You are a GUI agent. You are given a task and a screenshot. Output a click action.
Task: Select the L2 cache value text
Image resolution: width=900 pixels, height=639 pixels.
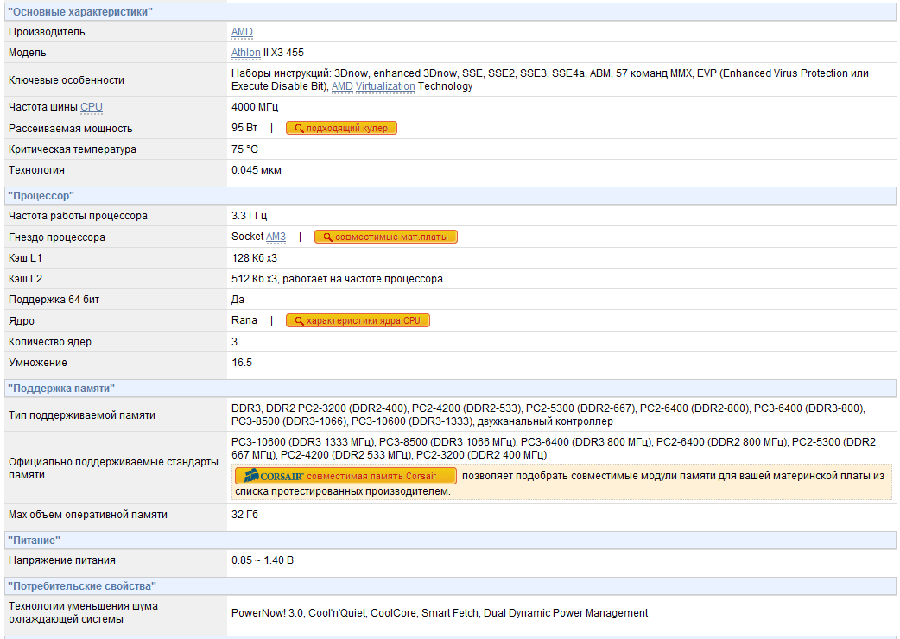(x=337, y=279)
